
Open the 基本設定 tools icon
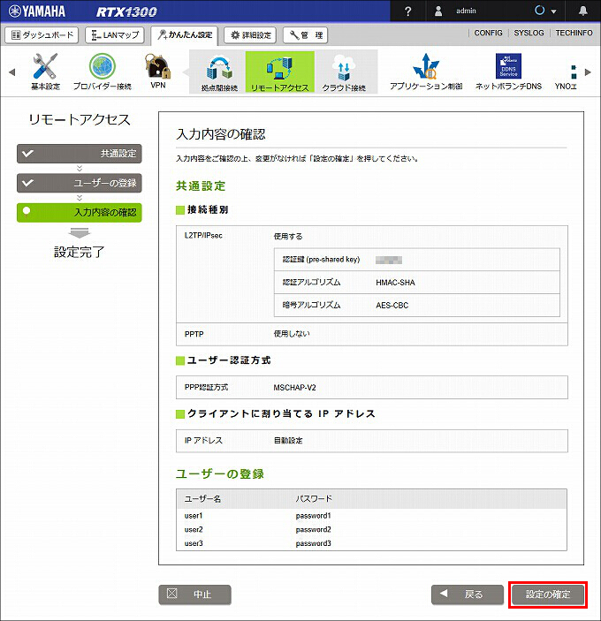point(45,72)
